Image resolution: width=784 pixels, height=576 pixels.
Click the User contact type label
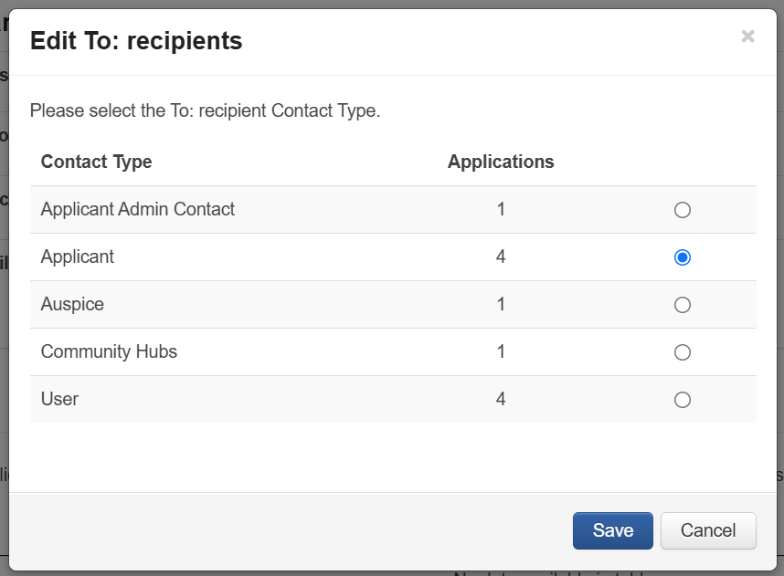[x=60, y=399]
